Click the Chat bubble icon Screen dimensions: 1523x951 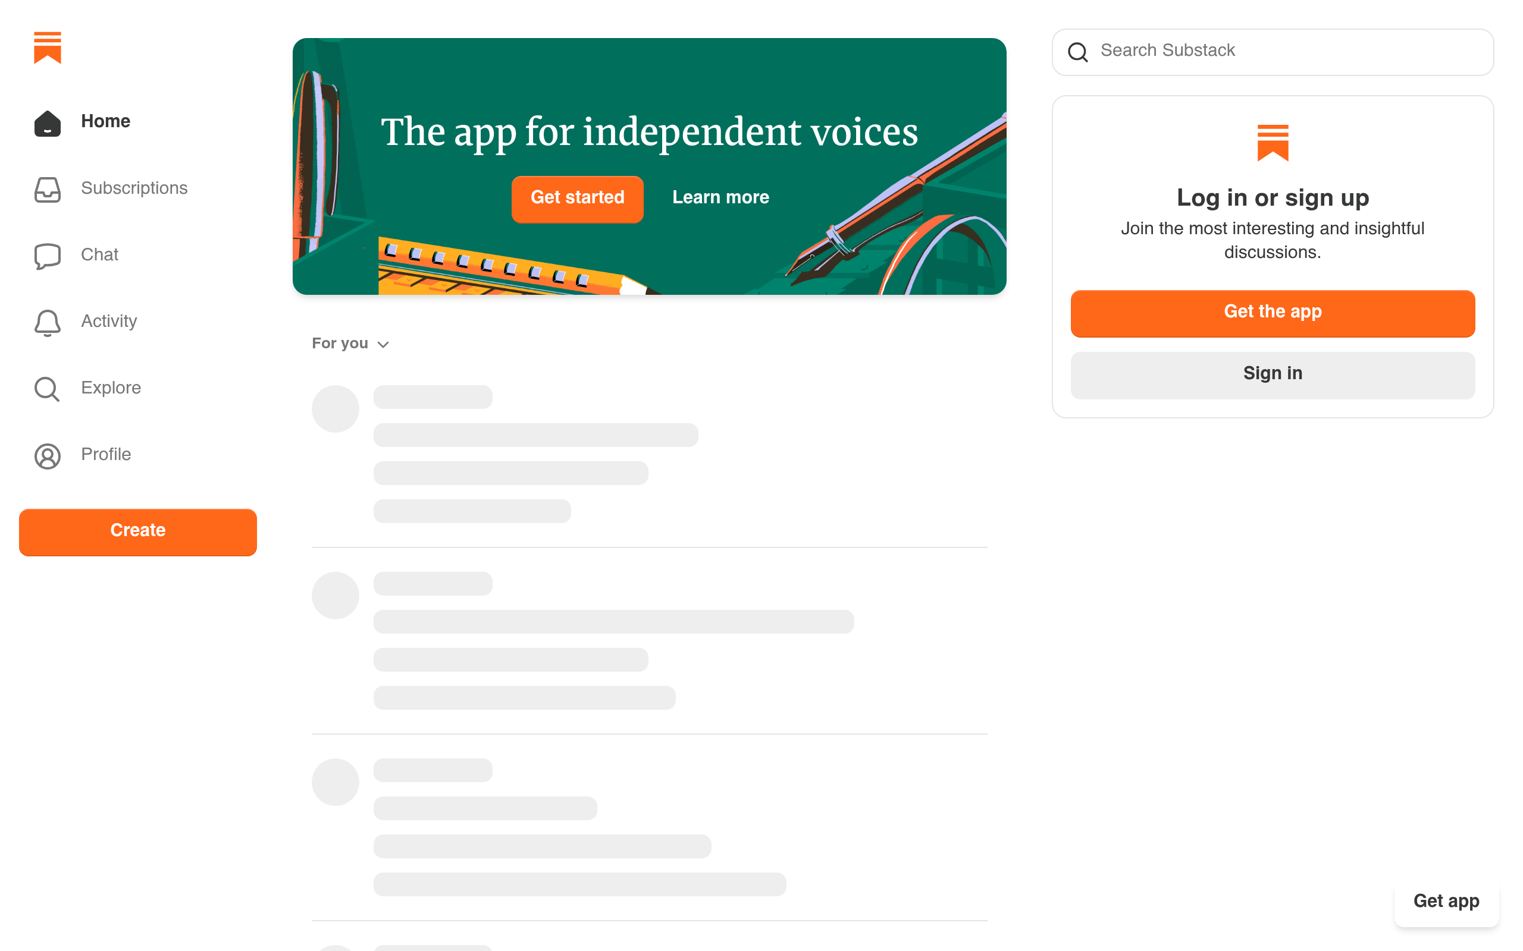pos(47,256)
